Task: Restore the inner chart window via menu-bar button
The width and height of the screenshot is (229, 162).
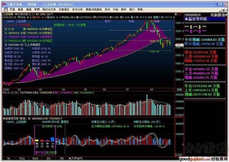Action: 224,10
